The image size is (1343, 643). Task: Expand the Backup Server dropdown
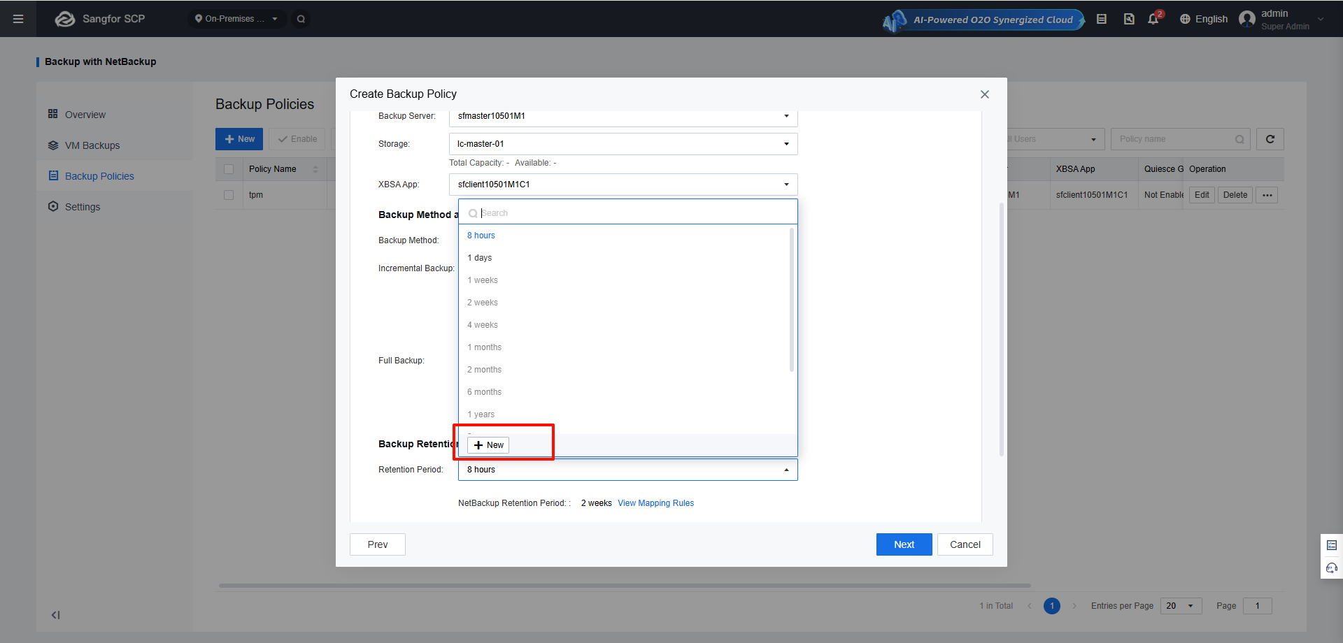click(x=623, y=116)
